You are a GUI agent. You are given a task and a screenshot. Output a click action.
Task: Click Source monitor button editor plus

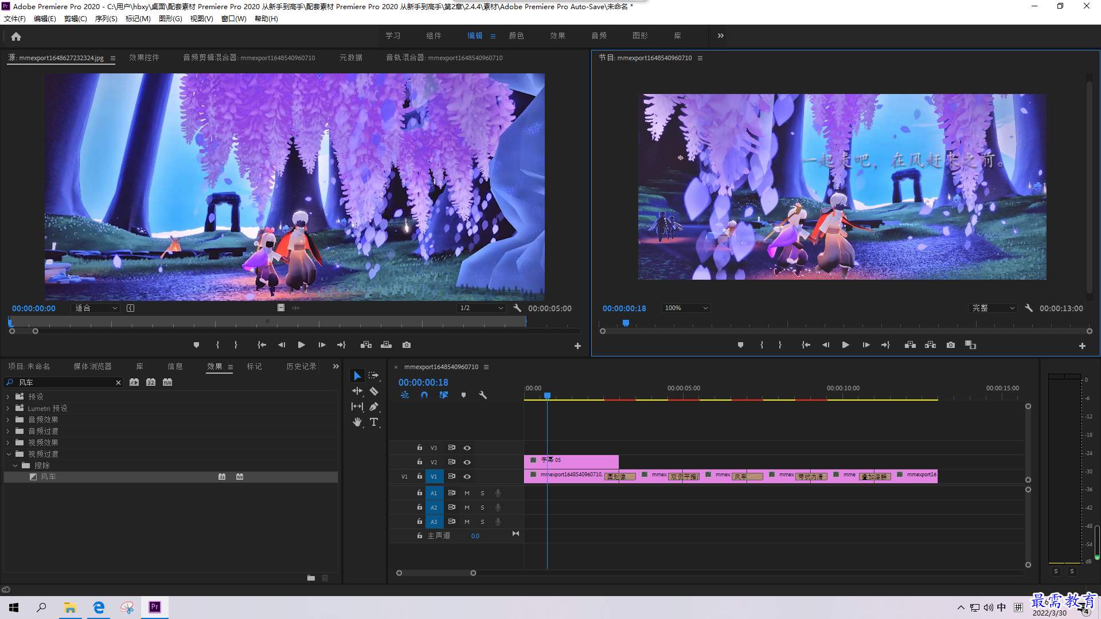coord(577,346)
